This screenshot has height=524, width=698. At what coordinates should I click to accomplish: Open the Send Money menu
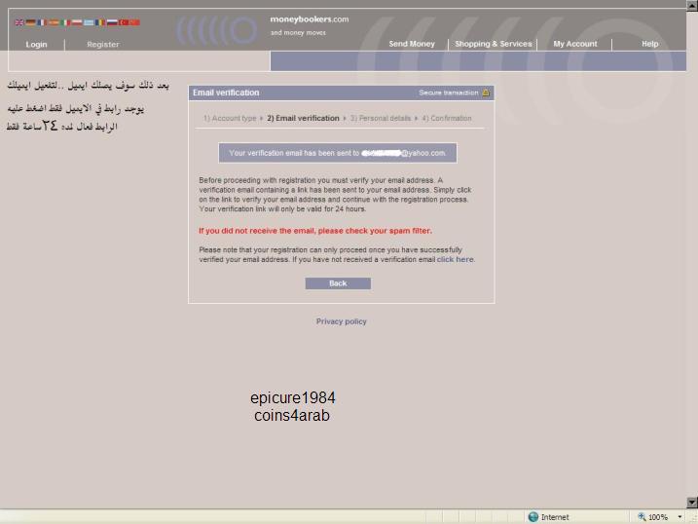click(x=412, y=44)
